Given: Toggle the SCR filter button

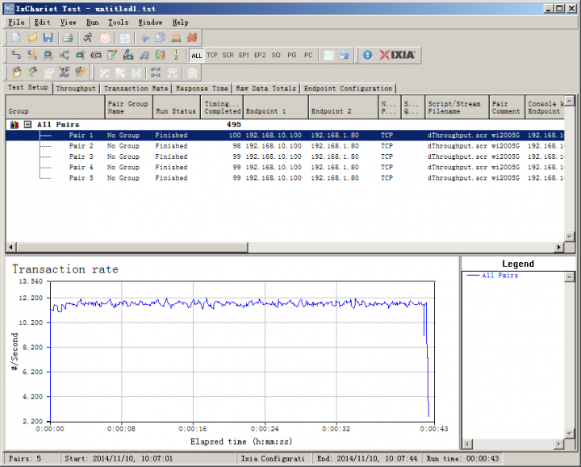Looking at the screenshot, I should (x=228, y=55).
